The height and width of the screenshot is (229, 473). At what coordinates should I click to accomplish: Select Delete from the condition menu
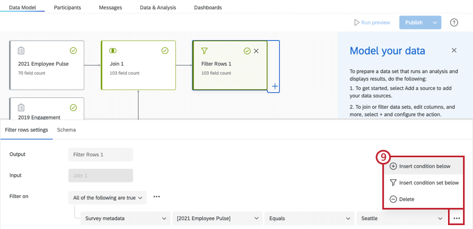406,199
